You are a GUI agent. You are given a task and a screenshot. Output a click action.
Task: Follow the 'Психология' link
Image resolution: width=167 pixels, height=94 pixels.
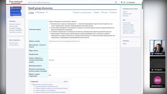(x=60, y=41)
